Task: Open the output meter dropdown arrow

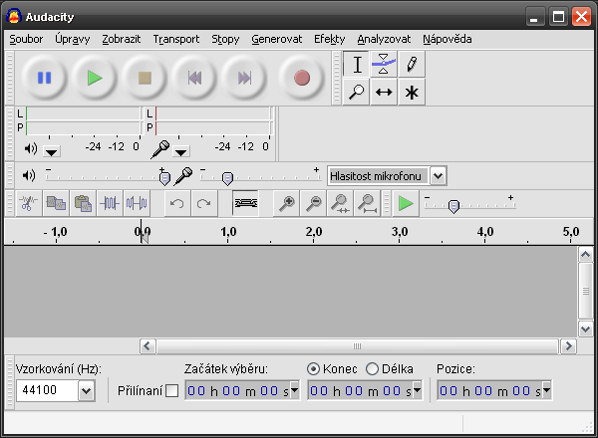Action: point(51,152)
